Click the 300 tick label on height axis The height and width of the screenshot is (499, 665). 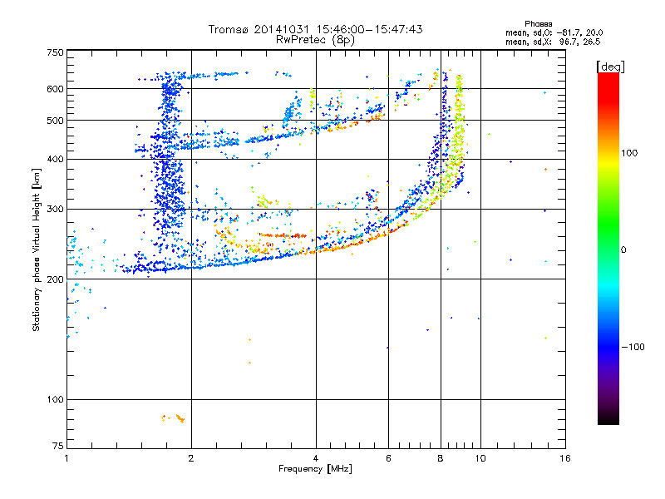[55, 209]
